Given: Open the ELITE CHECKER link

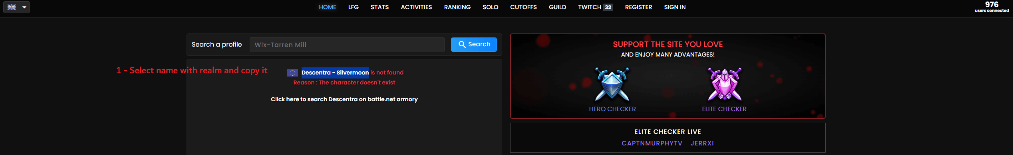Looking at the screenshot, I should pyautogui.click(x=724, y=109).
